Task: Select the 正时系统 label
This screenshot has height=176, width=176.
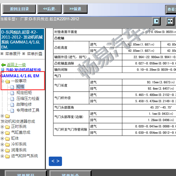Action: point(19,127)
